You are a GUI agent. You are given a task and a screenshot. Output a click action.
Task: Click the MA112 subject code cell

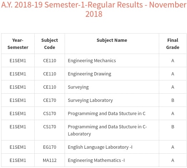point(50,160)
